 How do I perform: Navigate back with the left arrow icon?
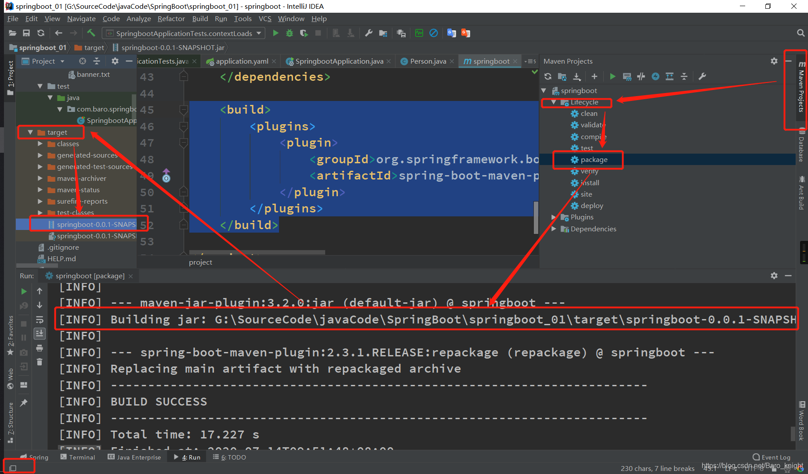coord(58,33)
